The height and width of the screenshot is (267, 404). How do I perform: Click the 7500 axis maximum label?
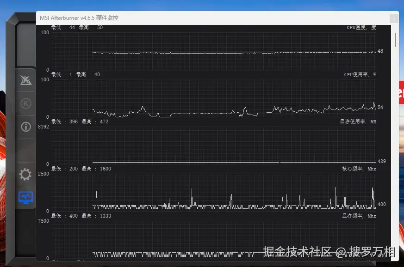point(44,221)
